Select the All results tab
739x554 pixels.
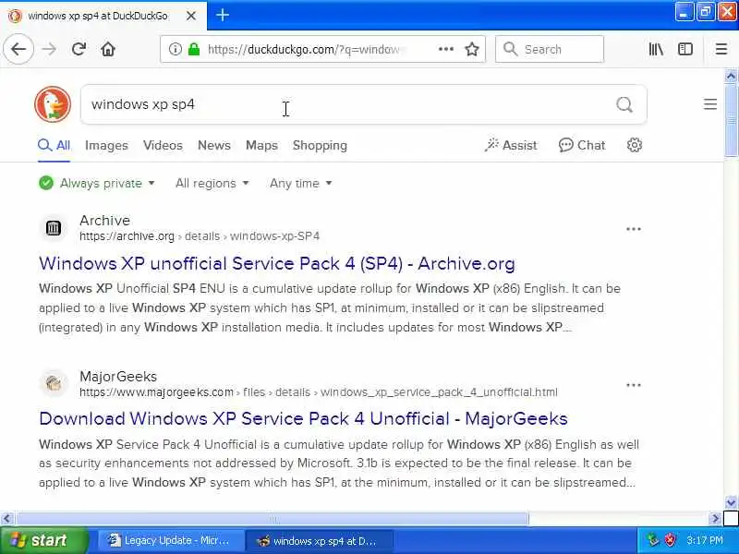click(x=55, y=145)
